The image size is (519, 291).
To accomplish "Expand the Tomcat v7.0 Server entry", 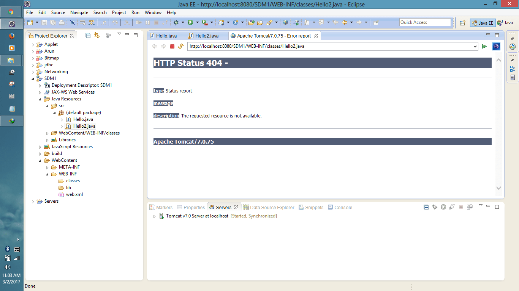I will click(154, 216).
